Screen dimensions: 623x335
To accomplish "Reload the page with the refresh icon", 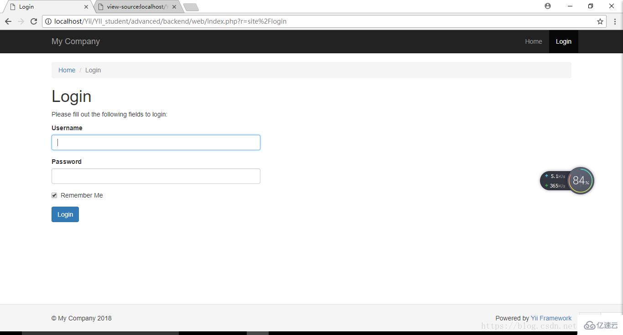I will click(34, 21).
